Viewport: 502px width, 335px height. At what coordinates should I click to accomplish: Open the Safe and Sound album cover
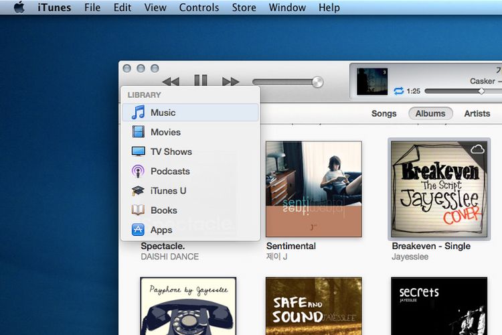tap(314, 306)
